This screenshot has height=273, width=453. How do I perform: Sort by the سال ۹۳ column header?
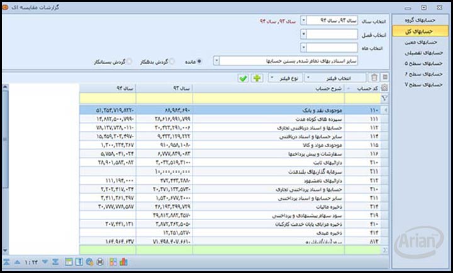pos(164,89)
